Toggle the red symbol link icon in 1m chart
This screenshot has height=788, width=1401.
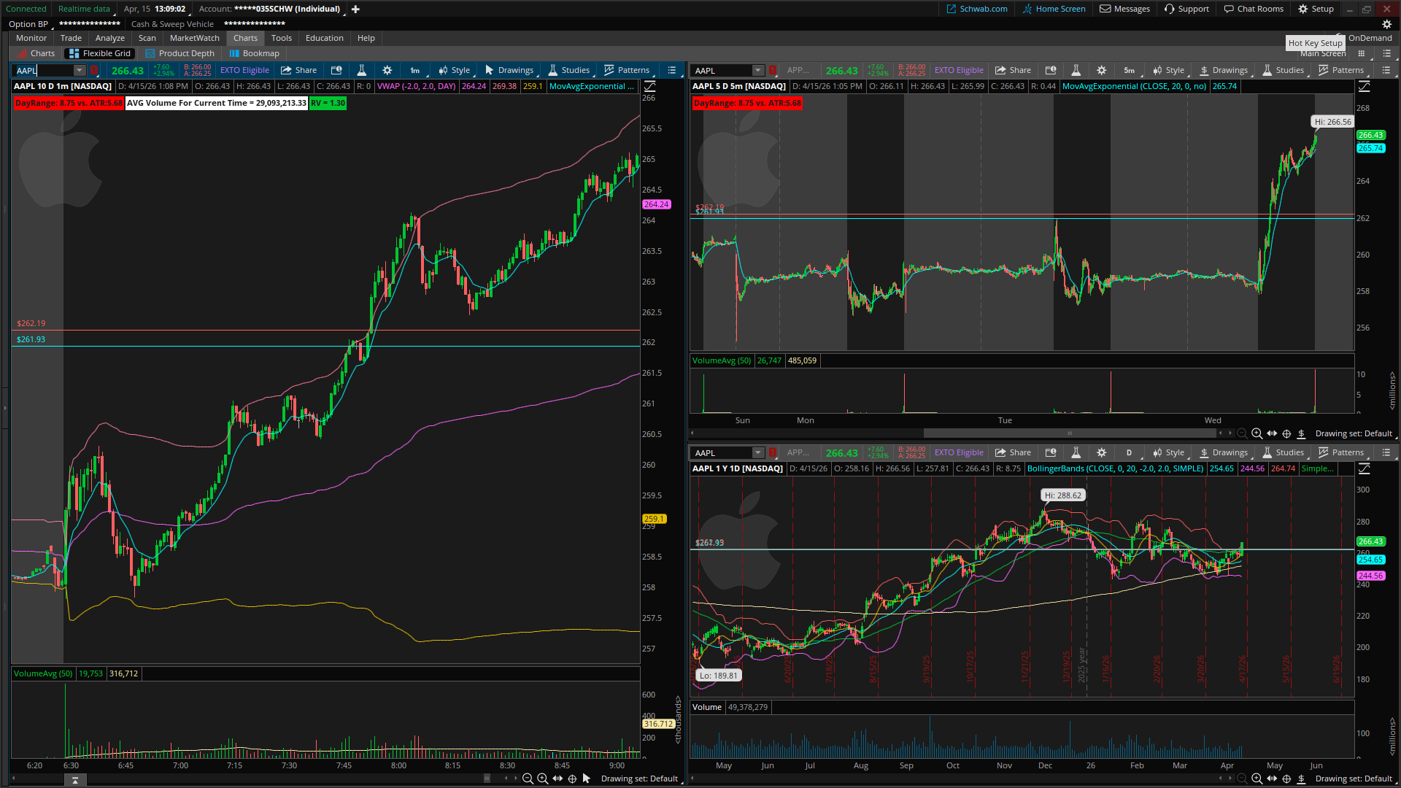tap(94, 71)
